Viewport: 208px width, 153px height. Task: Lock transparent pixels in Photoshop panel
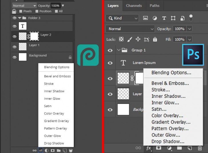[x=121, y=39]
